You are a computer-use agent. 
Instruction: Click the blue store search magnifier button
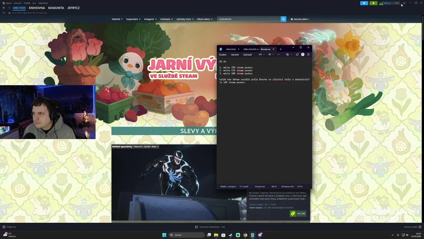[284, 19]
